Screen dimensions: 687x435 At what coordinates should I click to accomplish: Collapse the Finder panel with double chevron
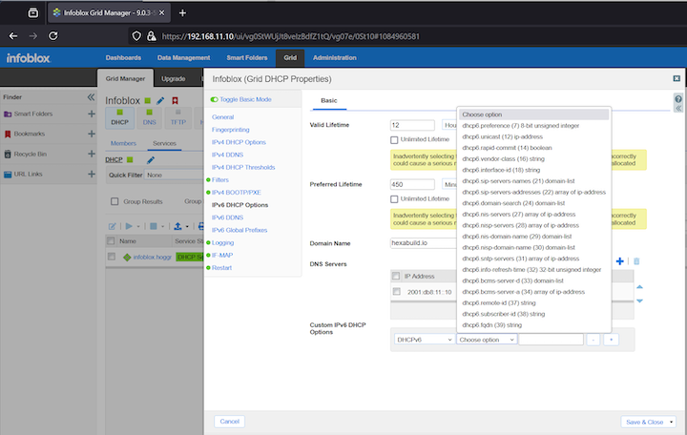tap(92, 97)
